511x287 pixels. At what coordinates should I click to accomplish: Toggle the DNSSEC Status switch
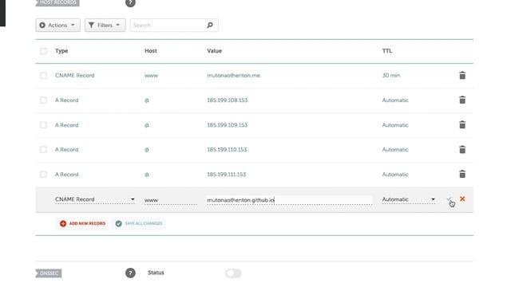(233, 273)
